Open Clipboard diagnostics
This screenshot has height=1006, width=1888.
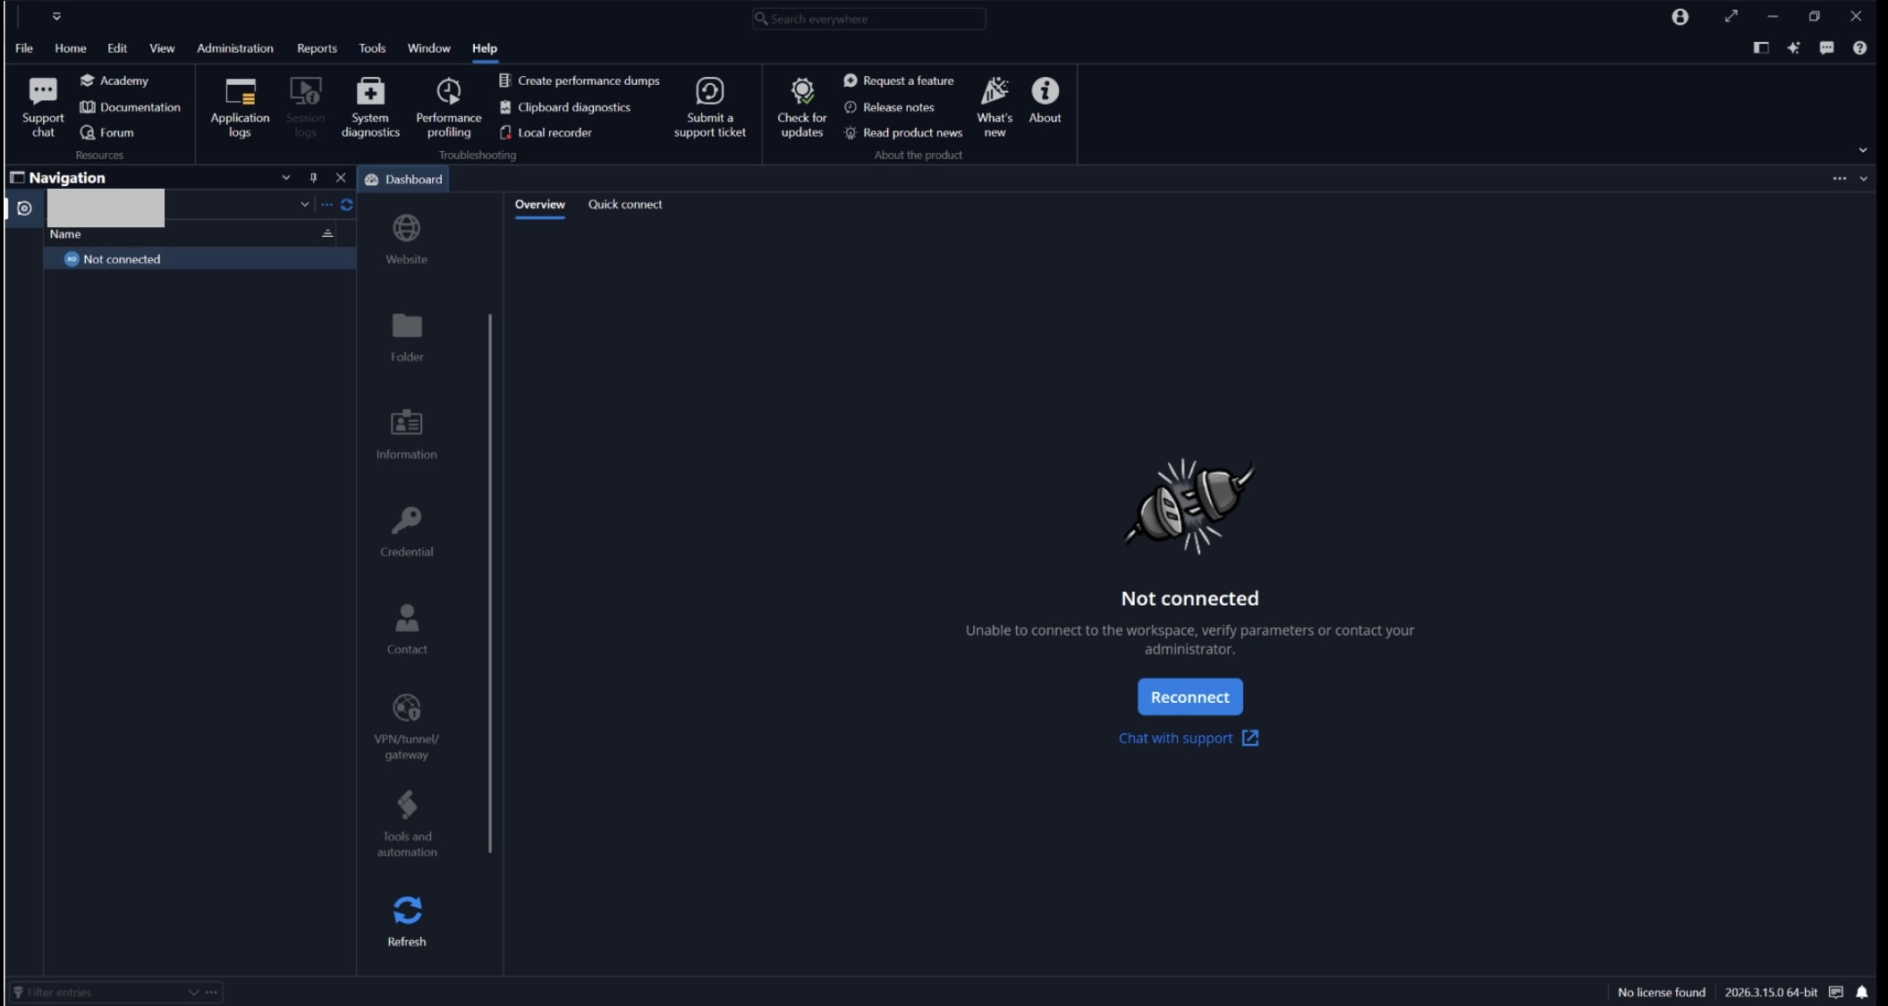coord(565,107)
